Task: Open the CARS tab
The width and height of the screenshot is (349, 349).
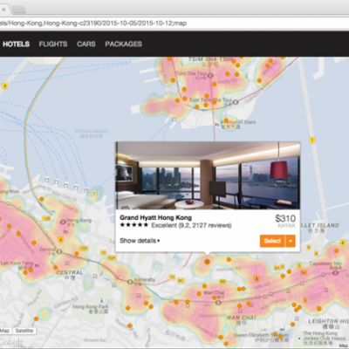Action: (86, 44)
